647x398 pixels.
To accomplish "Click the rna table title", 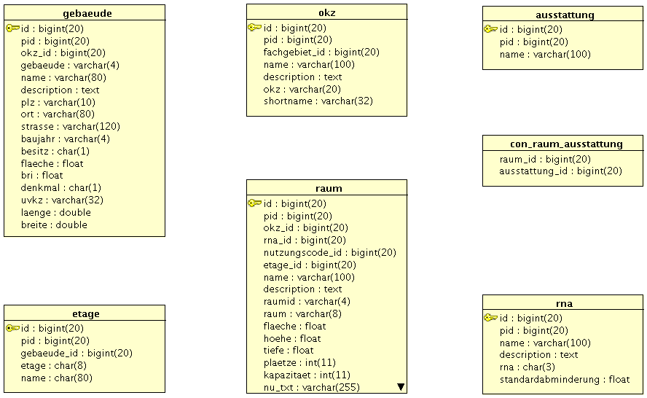I will [562, 303].
